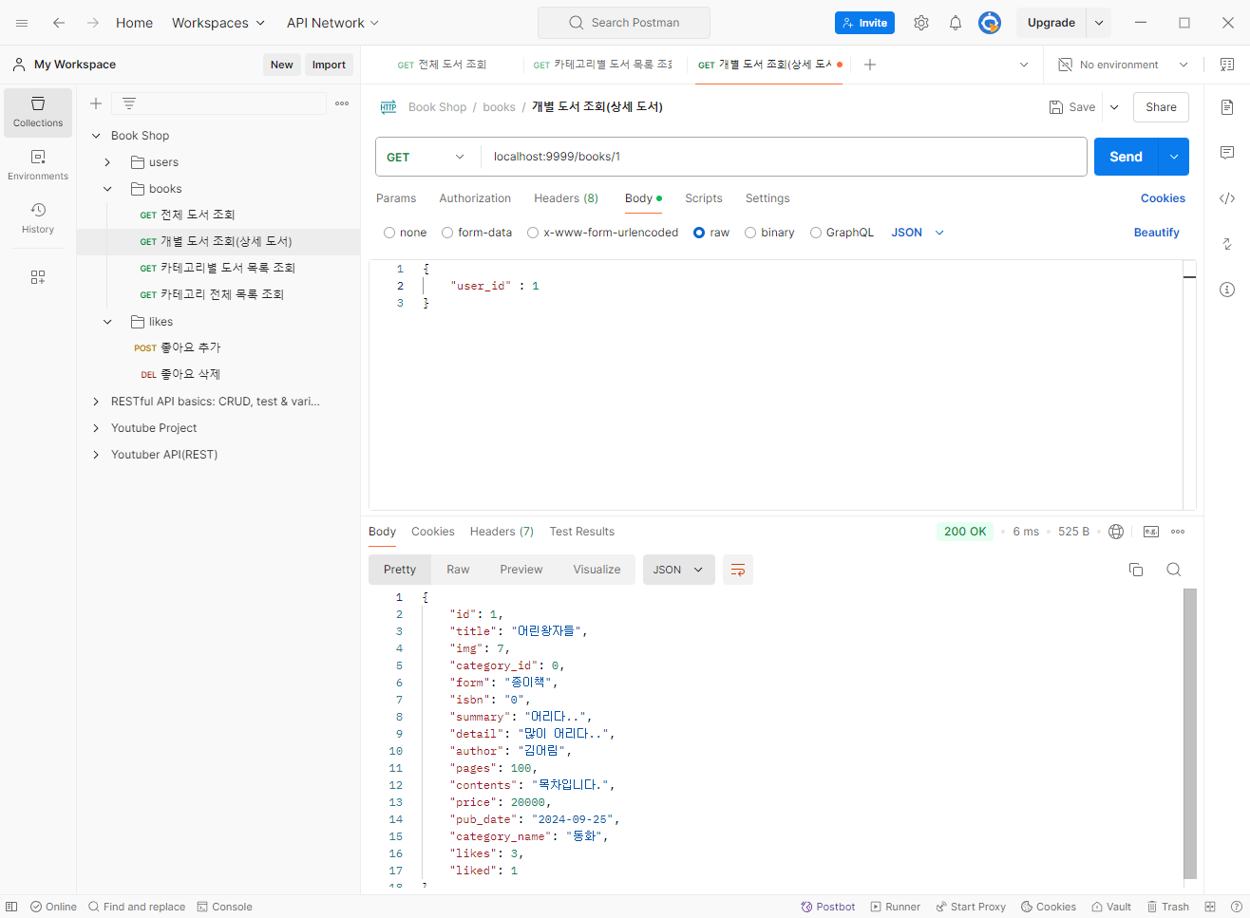
Task: Open the configure workspace sidebar grid icon
Action: pyautogui.click(x=38, y=277)
